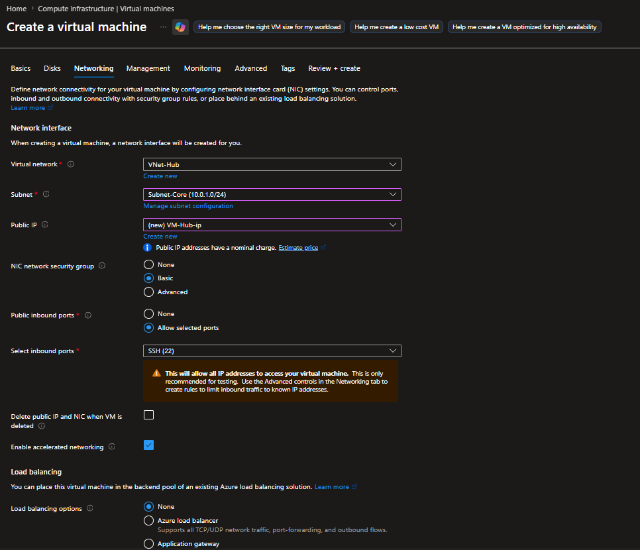Open the Estimate price link
This screenshot has width=640, height=550.
click(298, 247)
